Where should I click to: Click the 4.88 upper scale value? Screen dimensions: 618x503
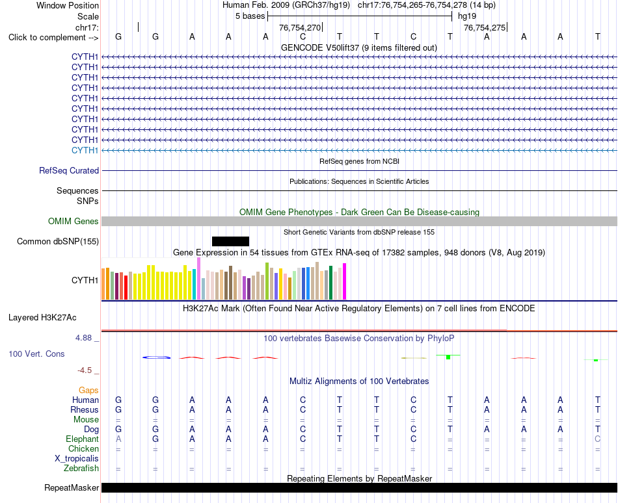click(x=83, y=338)
